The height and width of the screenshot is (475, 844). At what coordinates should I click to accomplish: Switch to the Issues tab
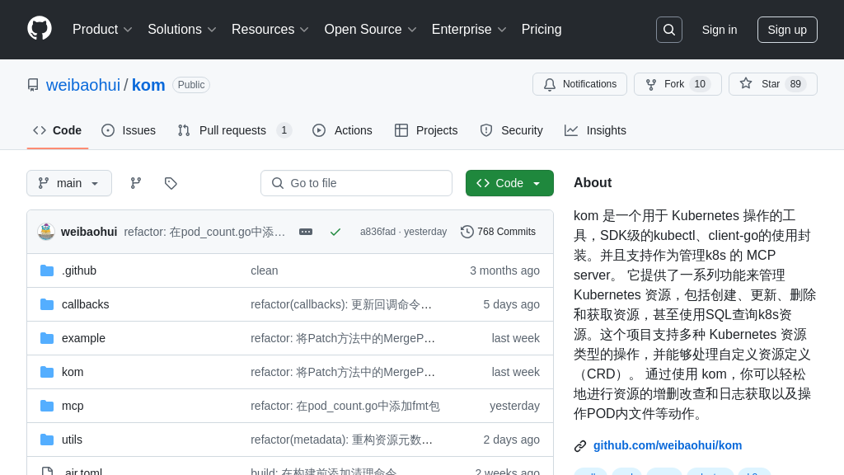click(129, 130)
